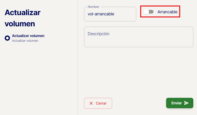Click the vol-arrancable text in the name field
The height and width of the screenshot is (115, 197).
101,14
